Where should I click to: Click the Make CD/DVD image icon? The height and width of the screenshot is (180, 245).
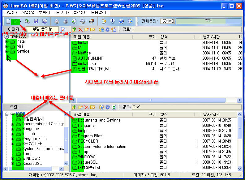(x=57, y=21)
